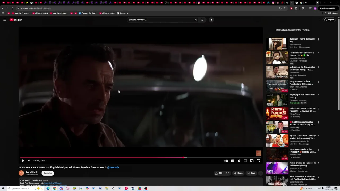
Task: Open Microsoft Edge from the taskbar
Action: 48,188
